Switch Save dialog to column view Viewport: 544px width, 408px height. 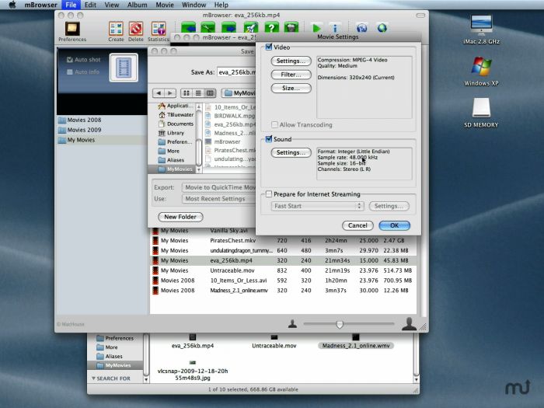[210, 93]
